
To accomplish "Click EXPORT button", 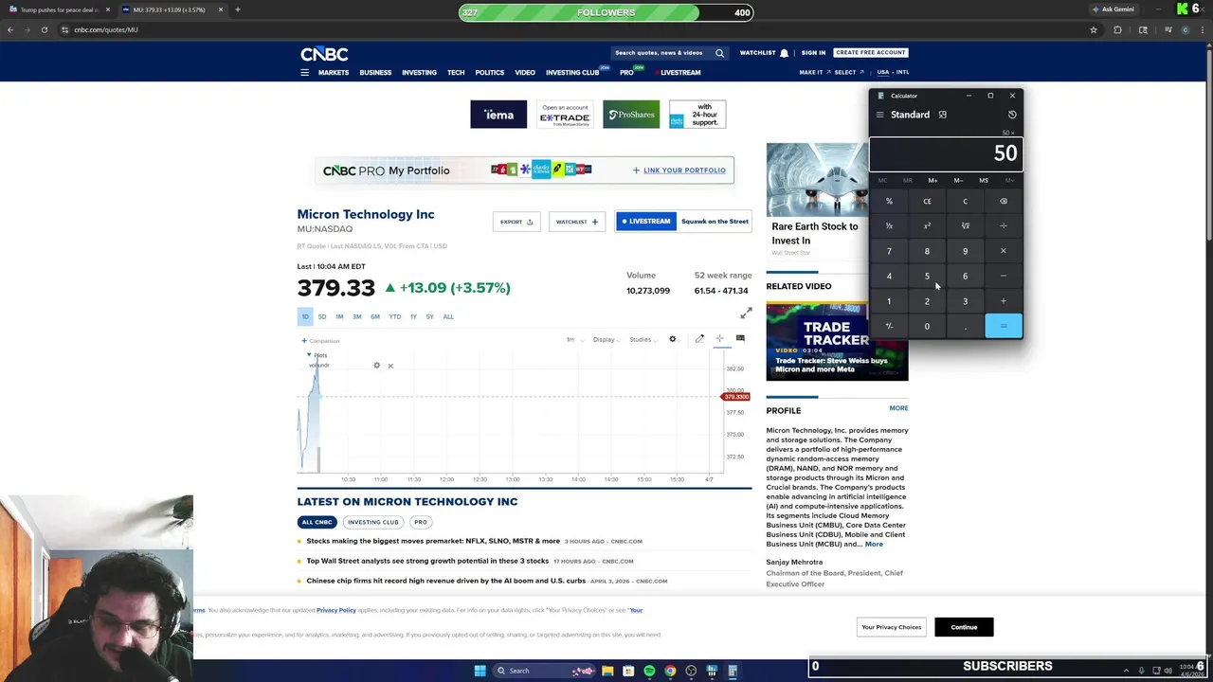I will point(516,222).
